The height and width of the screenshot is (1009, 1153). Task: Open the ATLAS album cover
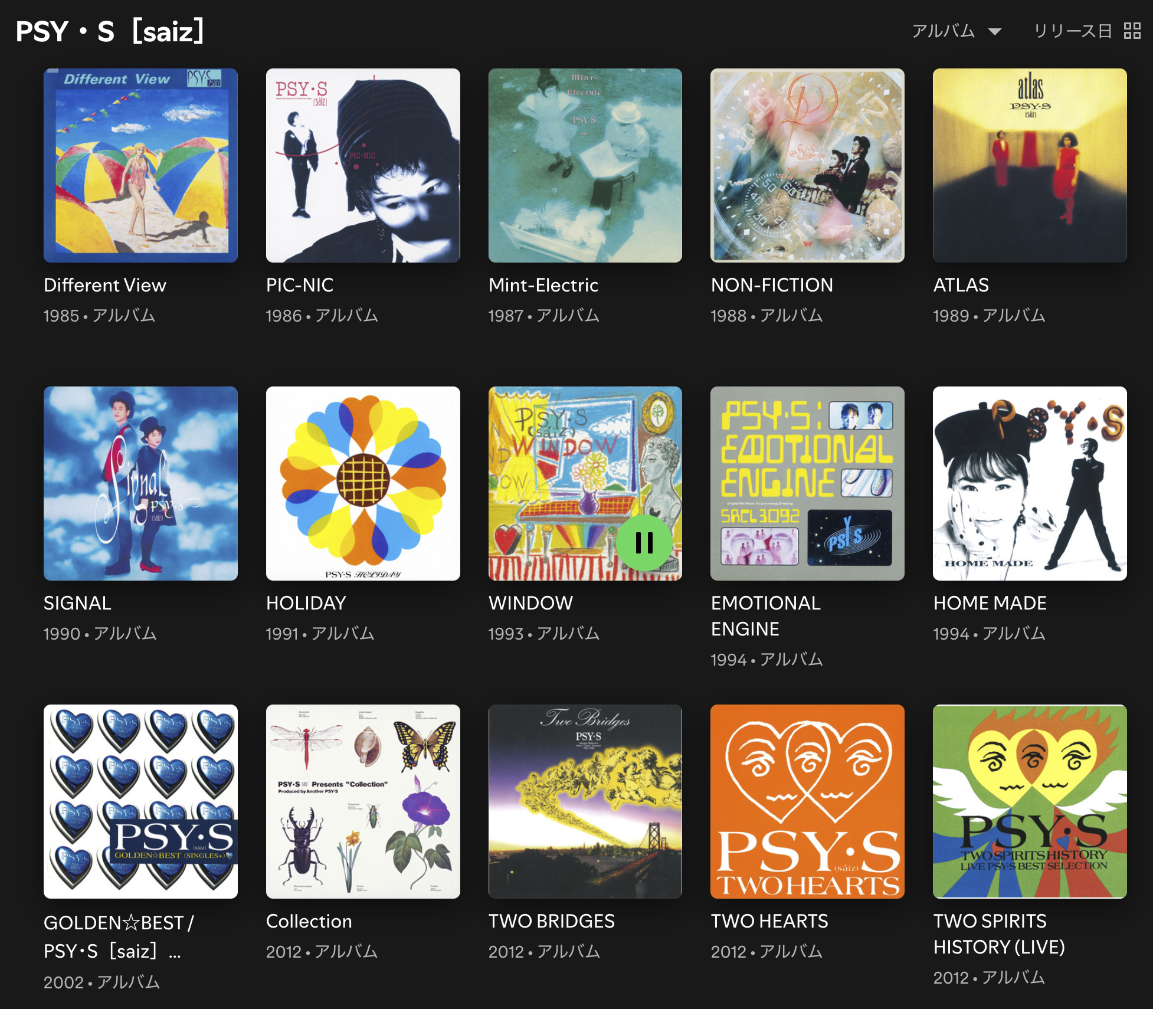tap(1030, 165)
